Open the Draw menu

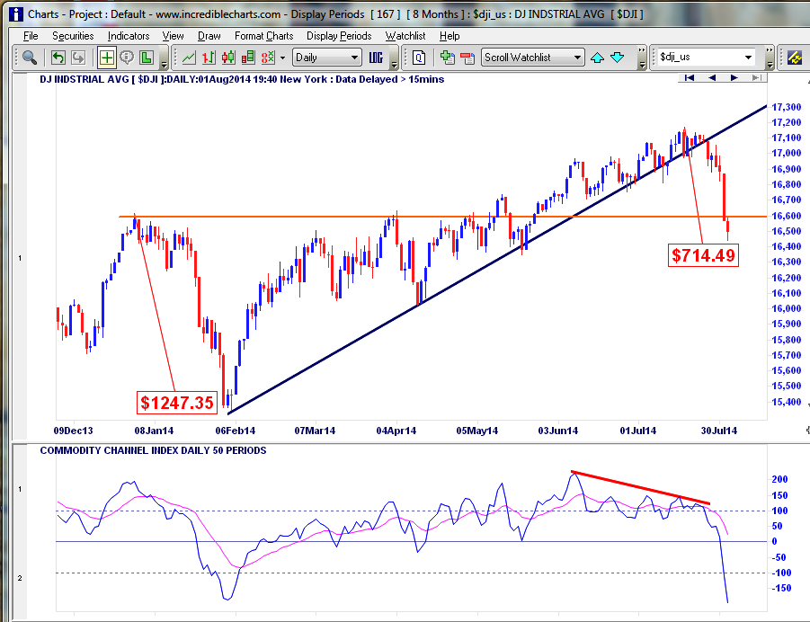[x=209, y=36]
